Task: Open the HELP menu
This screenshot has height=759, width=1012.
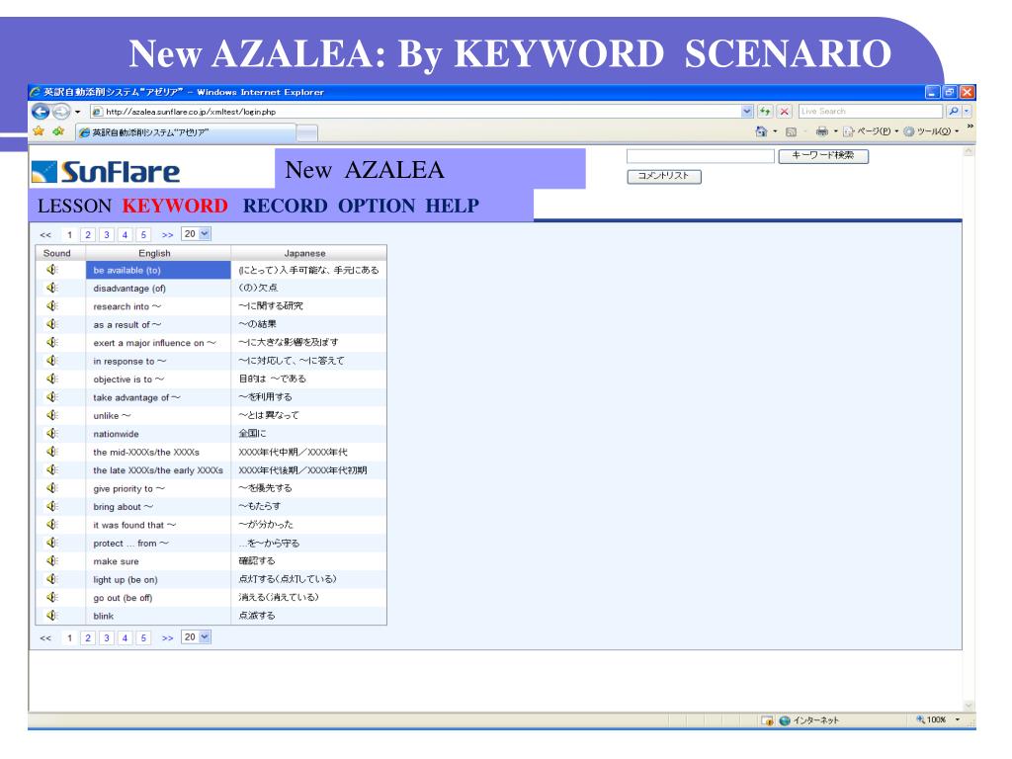Action: [x=453, y=206]
